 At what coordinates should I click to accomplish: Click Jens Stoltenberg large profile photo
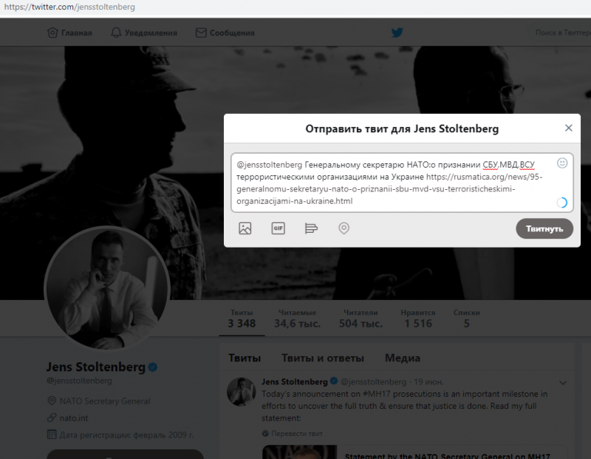(107, 288)
